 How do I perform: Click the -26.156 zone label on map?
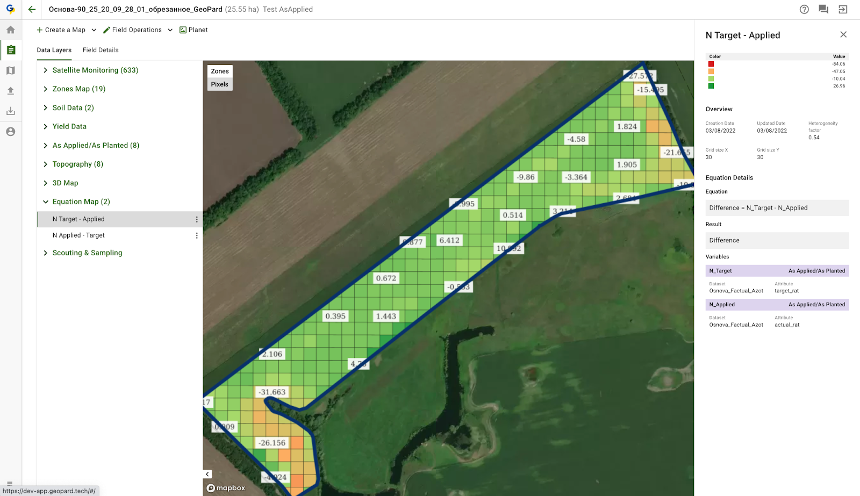(x=272, y=443)
